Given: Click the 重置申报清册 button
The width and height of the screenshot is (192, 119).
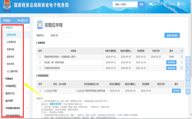Looking at the screenshot, I should click(172, 35).
